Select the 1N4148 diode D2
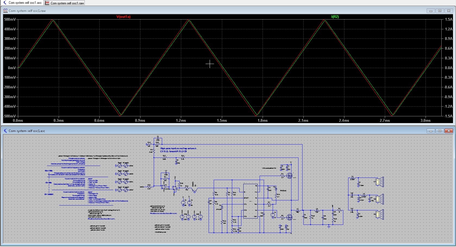The image size is (456, 247). pyautogui.click(x=222, y=207)
